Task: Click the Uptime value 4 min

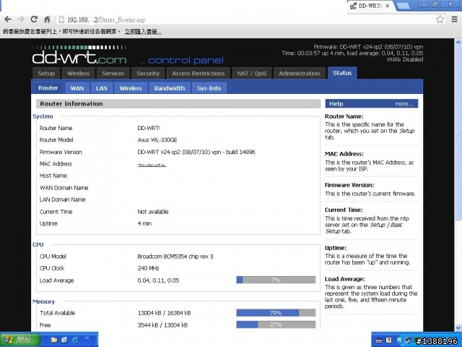Action: [144, 223]
